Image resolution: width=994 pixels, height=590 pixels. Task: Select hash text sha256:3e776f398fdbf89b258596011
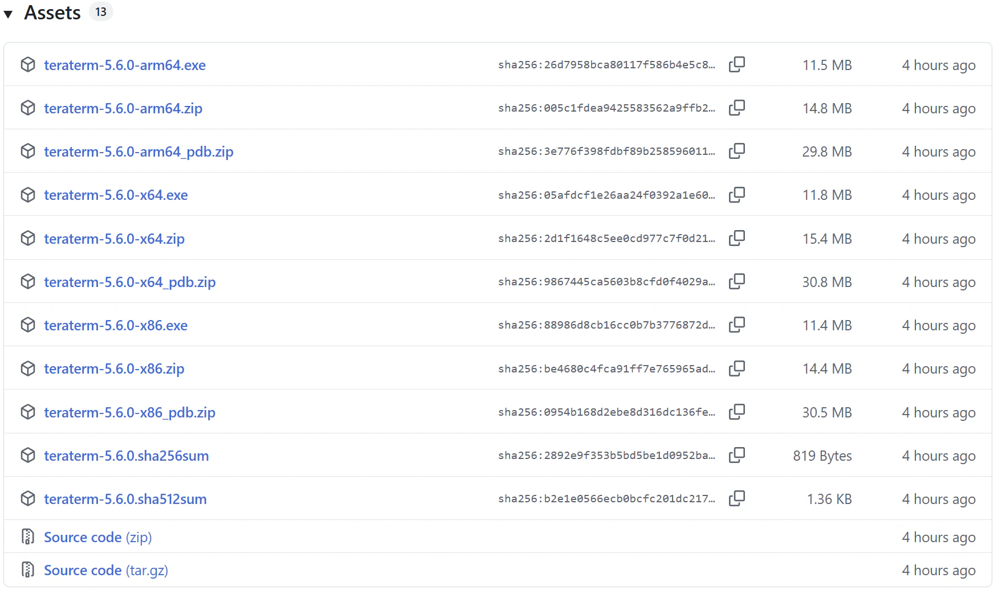(x=606, y=151)
